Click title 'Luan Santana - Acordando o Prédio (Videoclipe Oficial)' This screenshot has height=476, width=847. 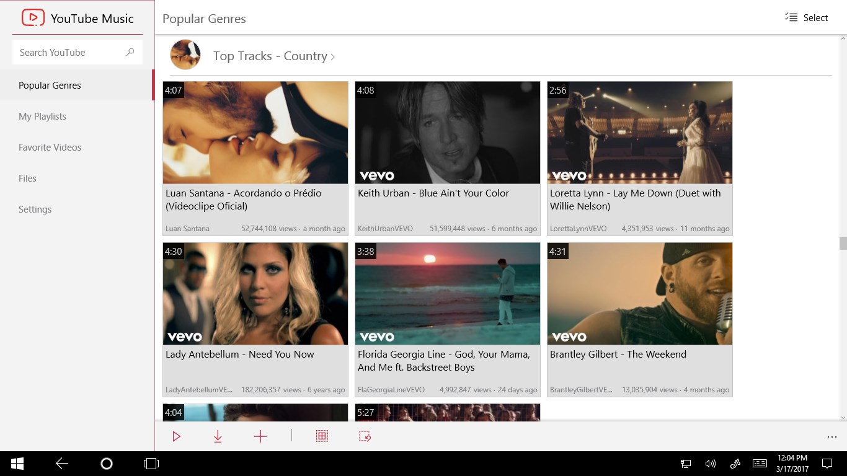pyautogui.click(x=244, y=200)
